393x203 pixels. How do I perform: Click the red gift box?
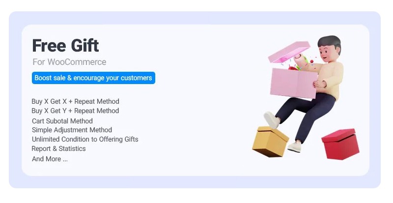[x=340, y=144]
